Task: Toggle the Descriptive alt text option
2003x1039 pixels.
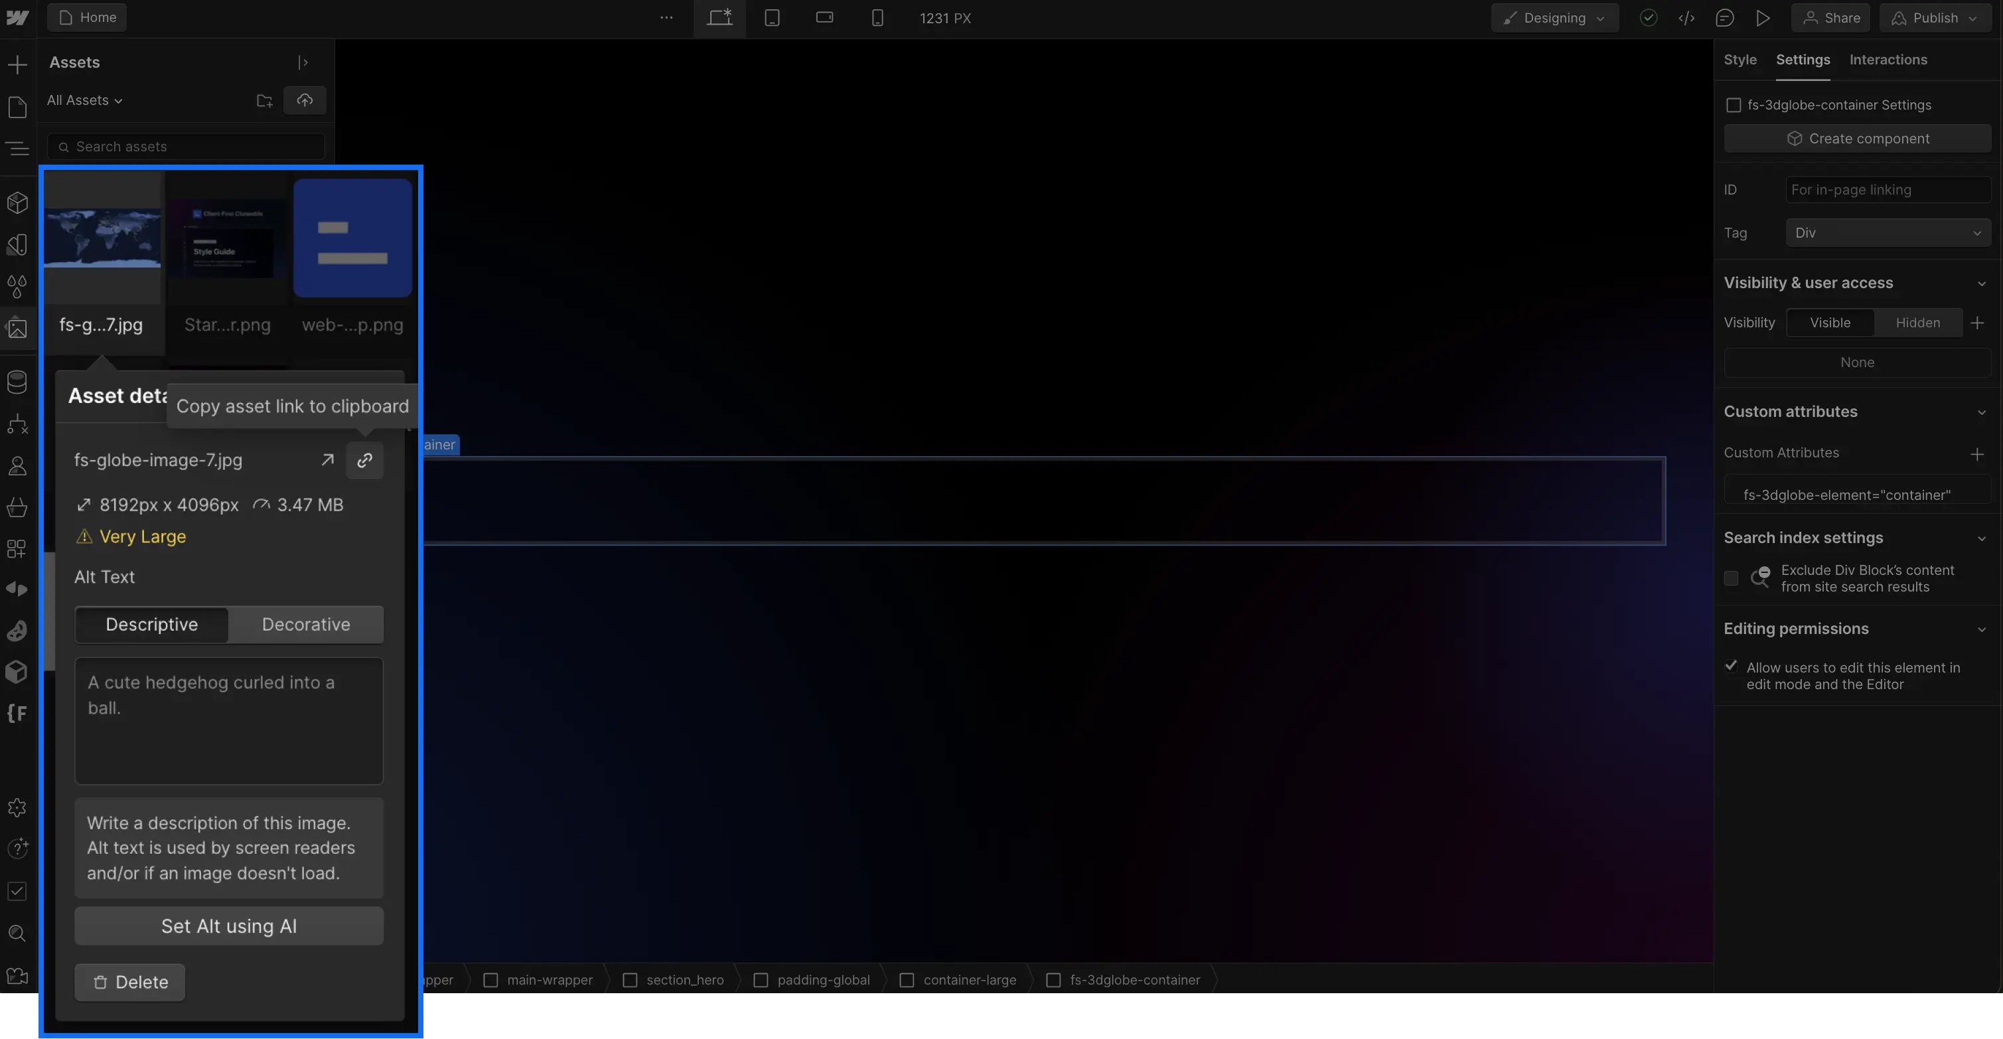Action: 150,624
